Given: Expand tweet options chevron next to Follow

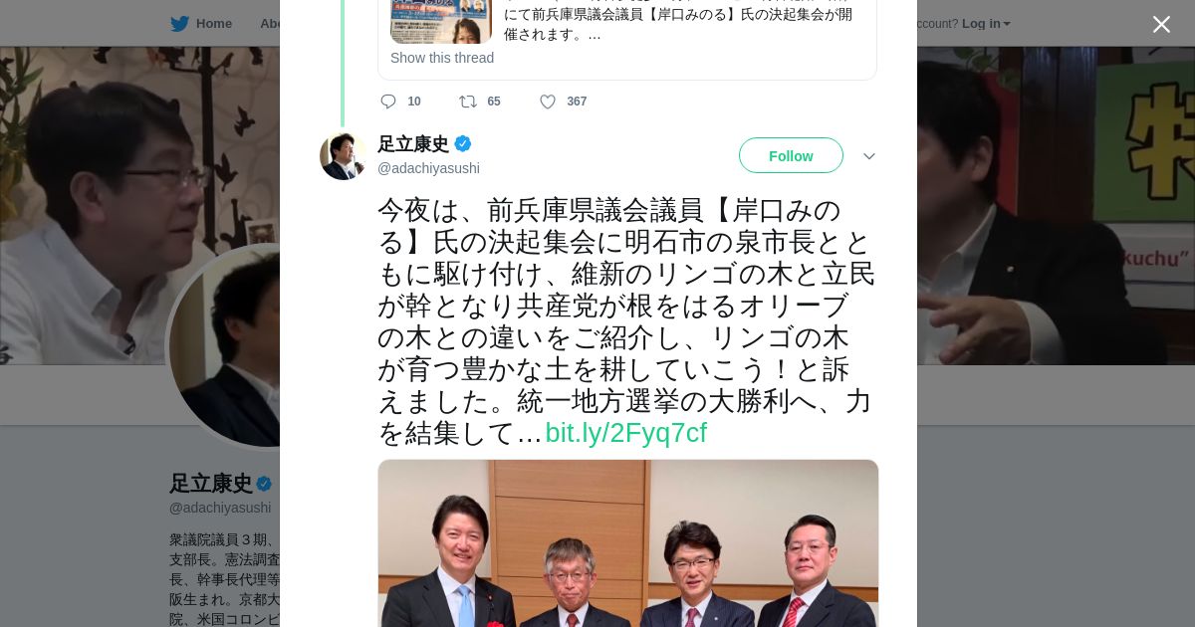Looking at the screenshot, I should pyautogui.click(x=869, y=156).
